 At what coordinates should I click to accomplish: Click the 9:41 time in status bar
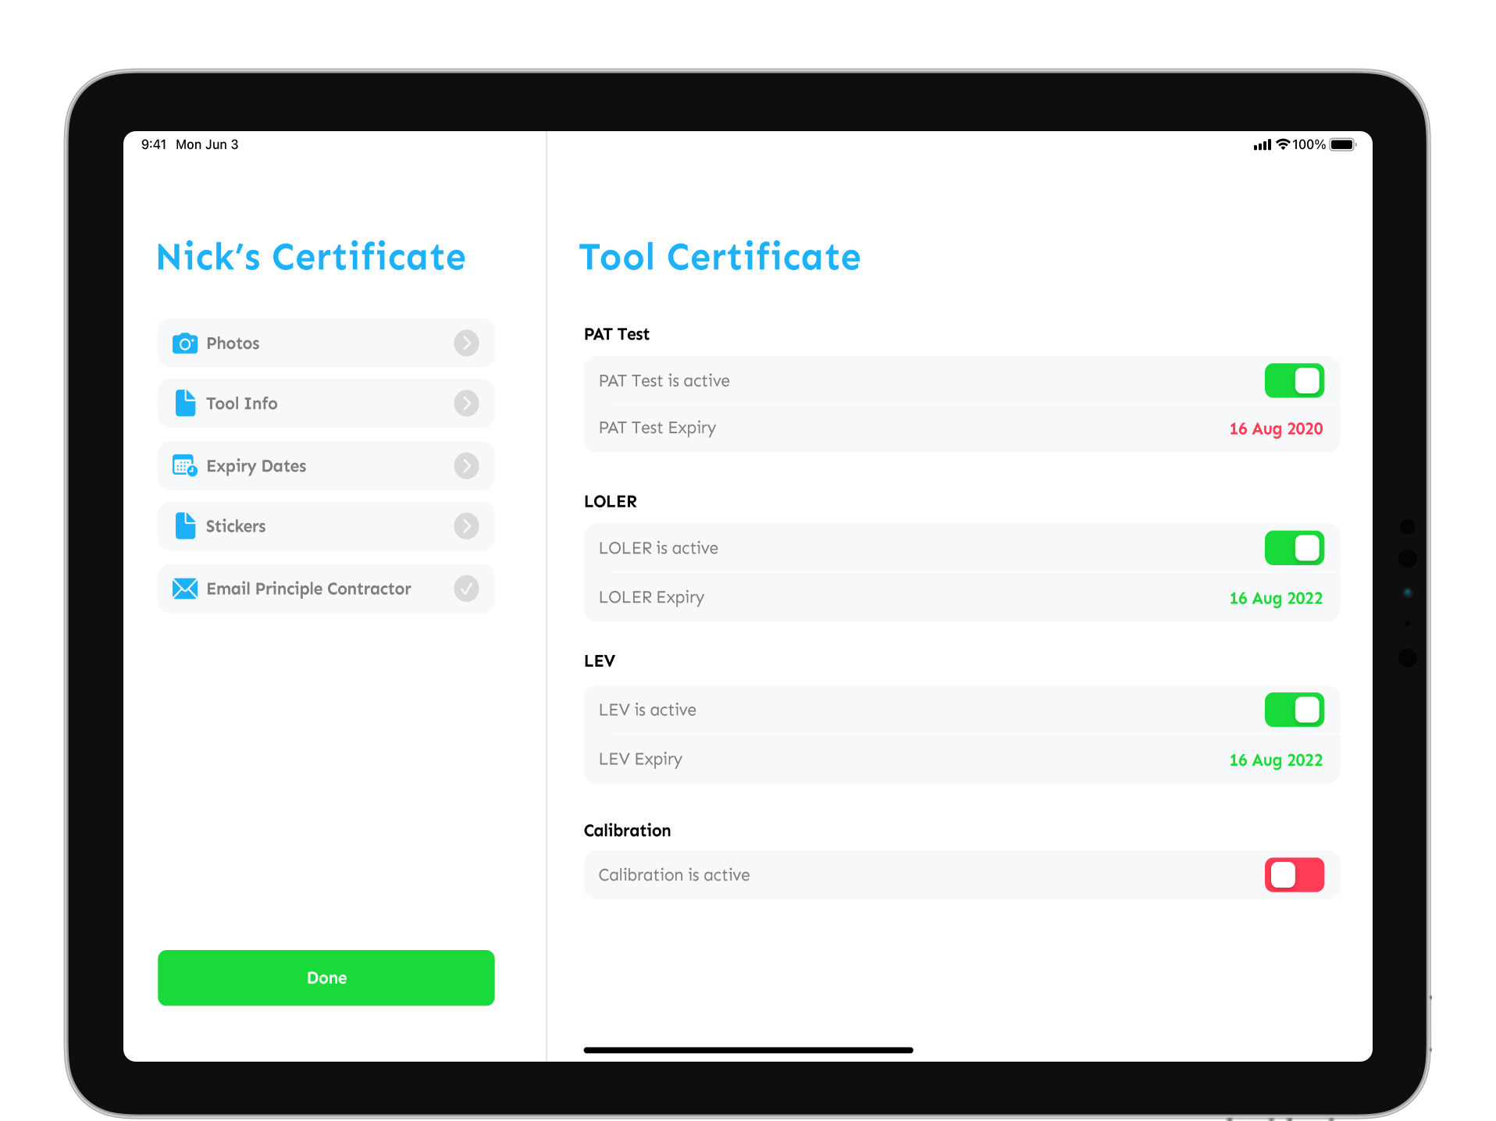click(154, 144)
